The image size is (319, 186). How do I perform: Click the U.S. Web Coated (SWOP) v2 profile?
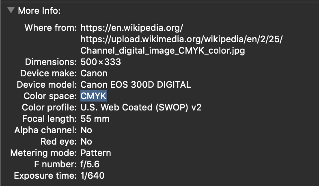pyautogui.click(x=141, y=108)
